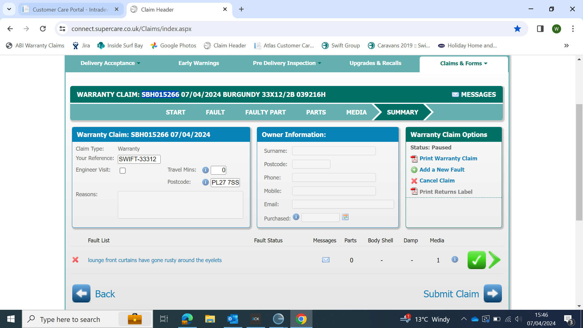
Task: Expand the Claims & Forms dropdown menu
Action: coord(463,63)
